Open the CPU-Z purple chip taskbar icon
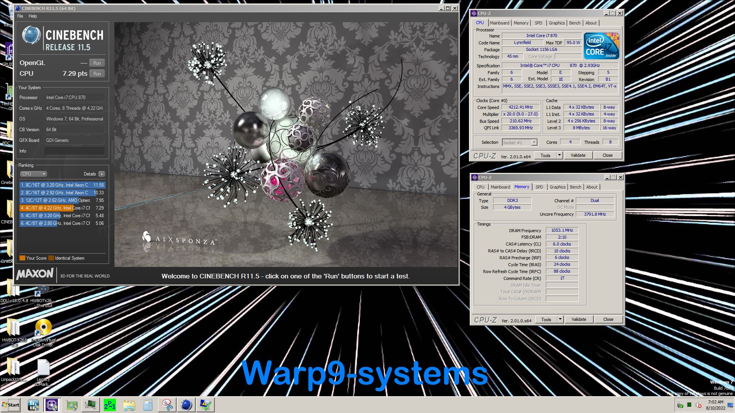 click(x=52, y=405)
